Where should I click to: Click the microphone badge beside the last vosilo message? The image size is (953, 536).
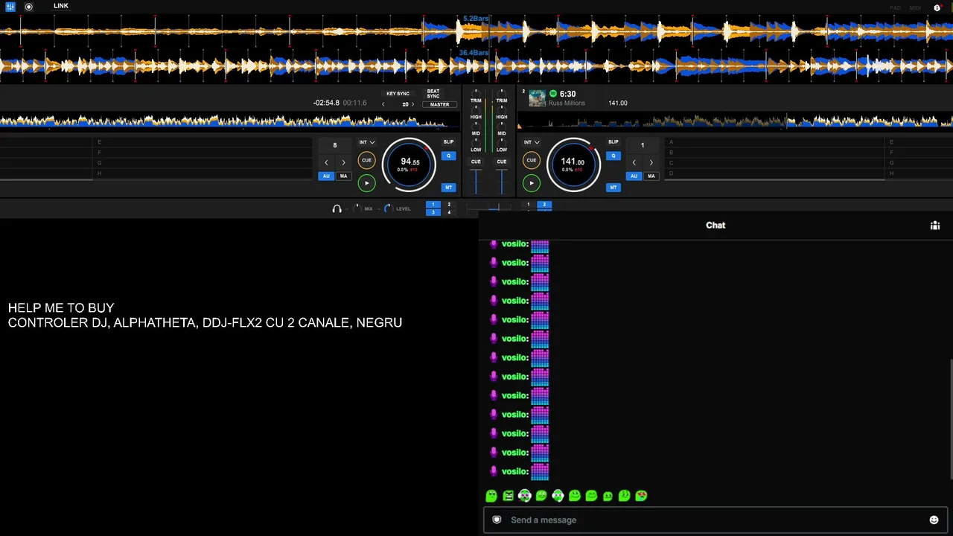click(494, 471)
